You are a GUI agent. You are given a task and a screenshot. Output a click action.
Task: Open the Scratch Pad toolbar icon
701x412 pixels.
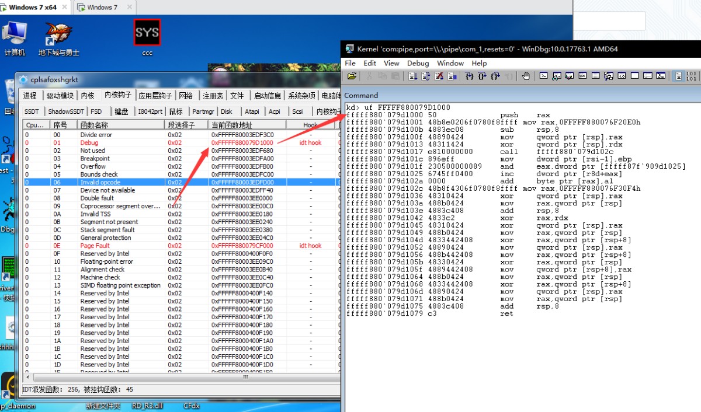634,76
